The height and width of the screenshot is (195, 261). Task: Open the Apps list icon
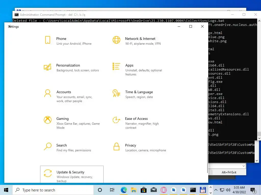[116, 66]
